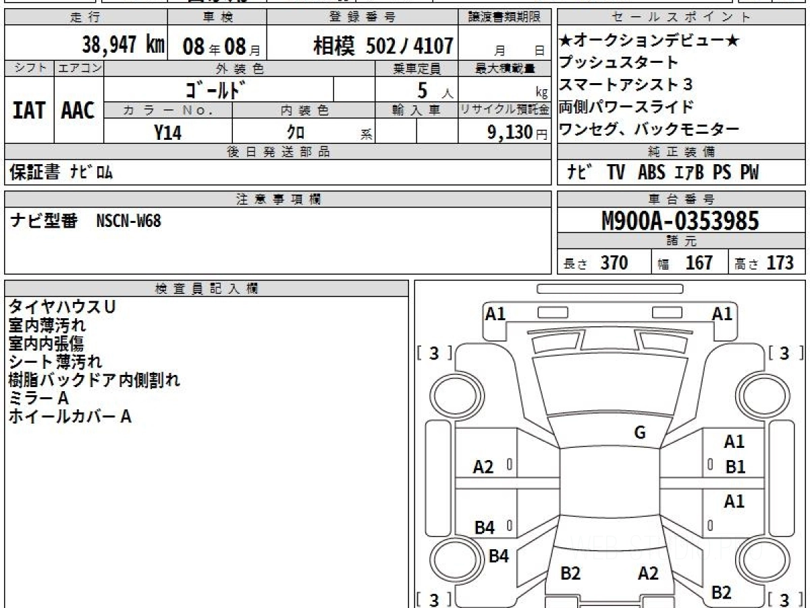Select the セールスポイント header
810x608 pixels.
[681, 18]
